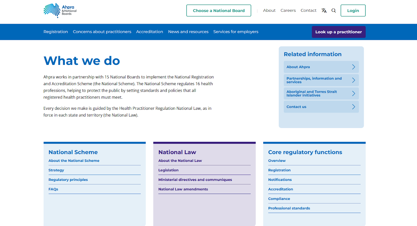The image size is (417, 226).
Task: Open the National Law card heading
Action: [177, 152]
